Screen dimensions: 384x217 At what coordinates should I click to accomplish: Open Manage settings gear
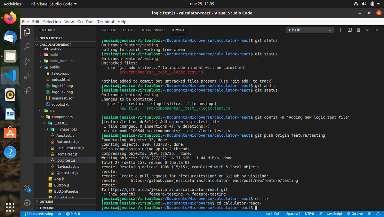click(x=27, y=203)
